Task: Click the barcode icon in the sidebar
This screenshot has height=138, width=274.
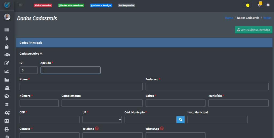Action: point(7,30)
